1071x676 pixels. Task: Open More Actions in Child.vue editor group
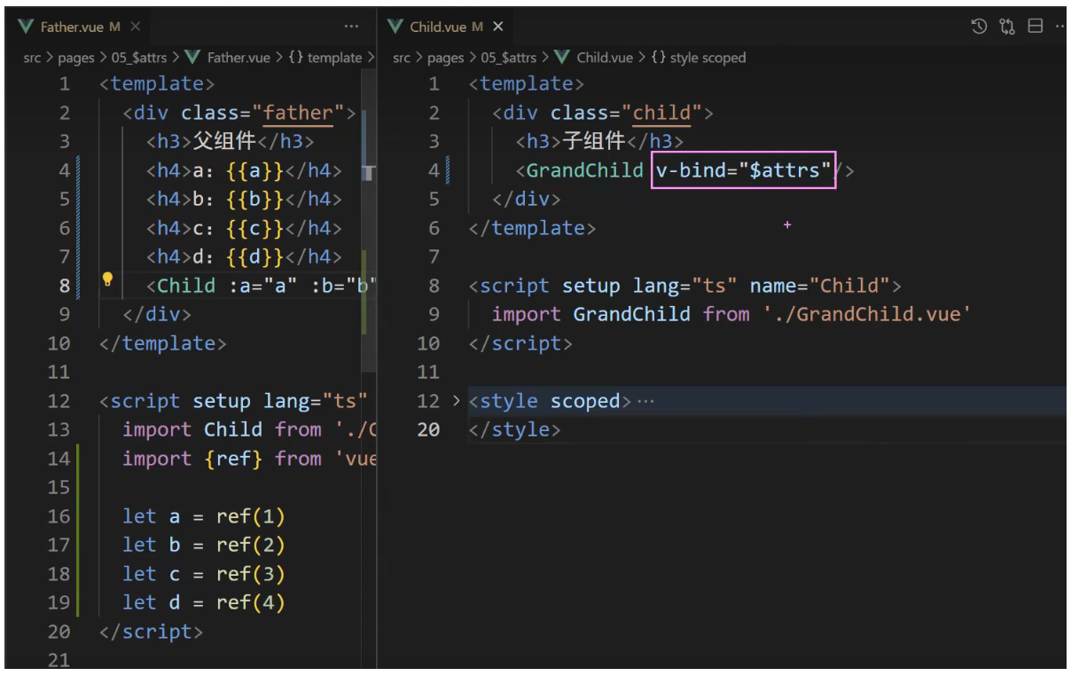pyautogui.click(x=1061, y=27)
